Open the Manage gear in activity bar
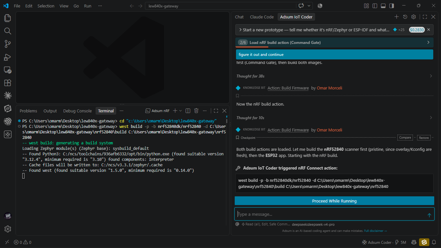 click(x=7, y=229)
